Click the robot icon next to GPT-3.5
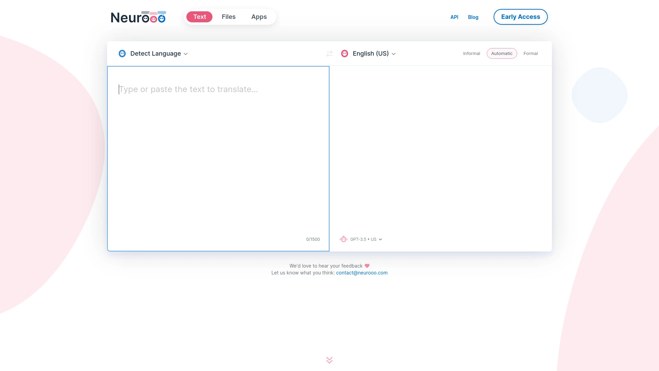659x371 pixels. coord(344,239)
